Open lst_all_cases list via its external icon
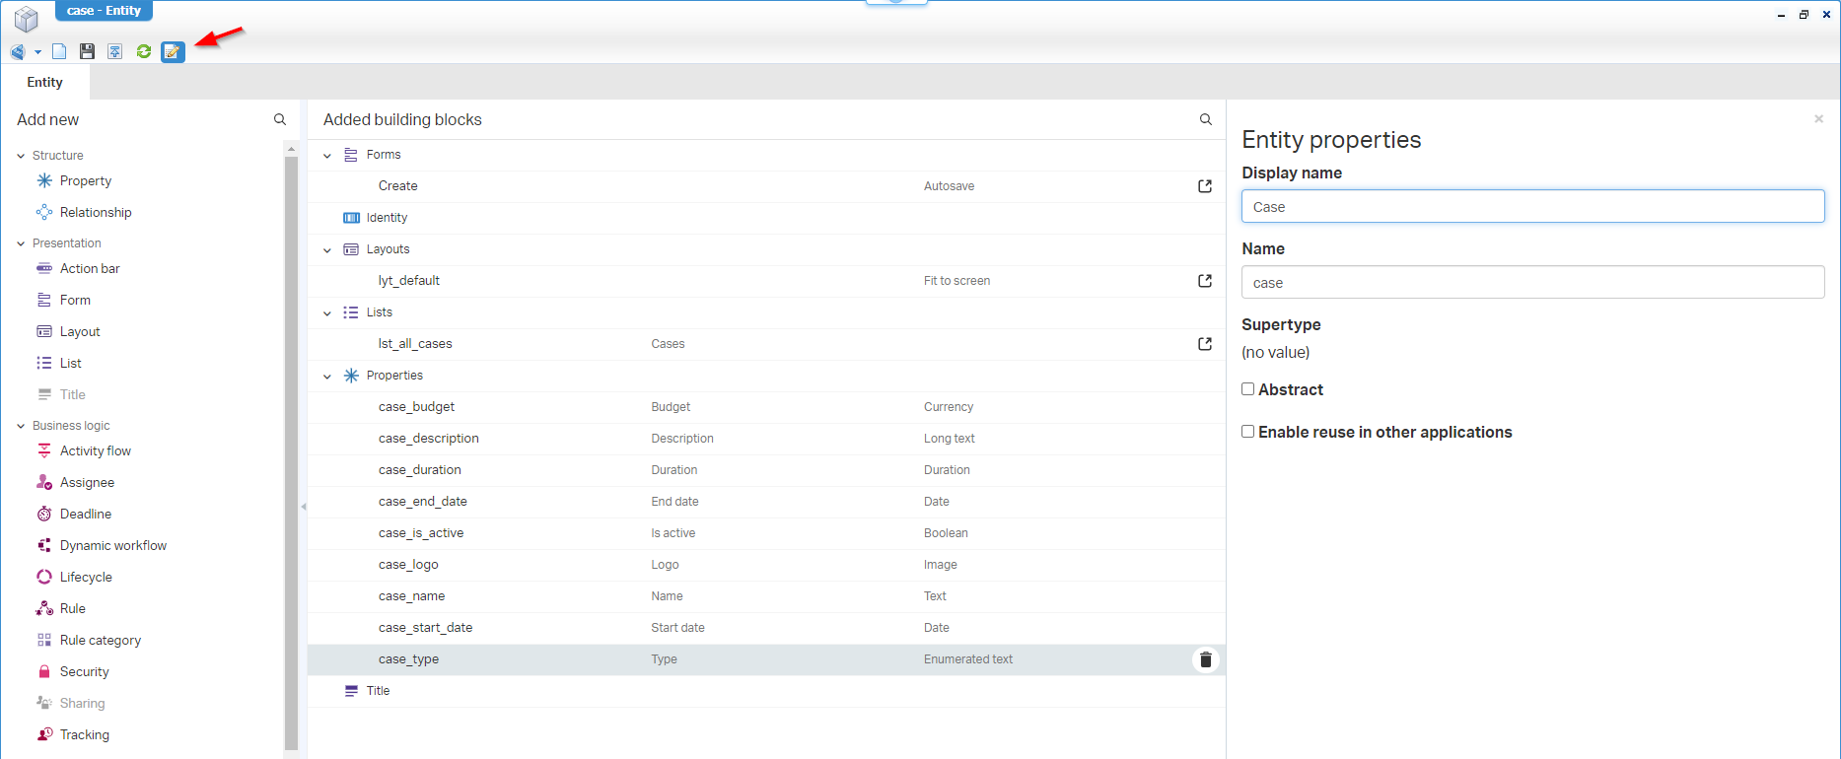1841x759 pixels. tap(1205, 344)
